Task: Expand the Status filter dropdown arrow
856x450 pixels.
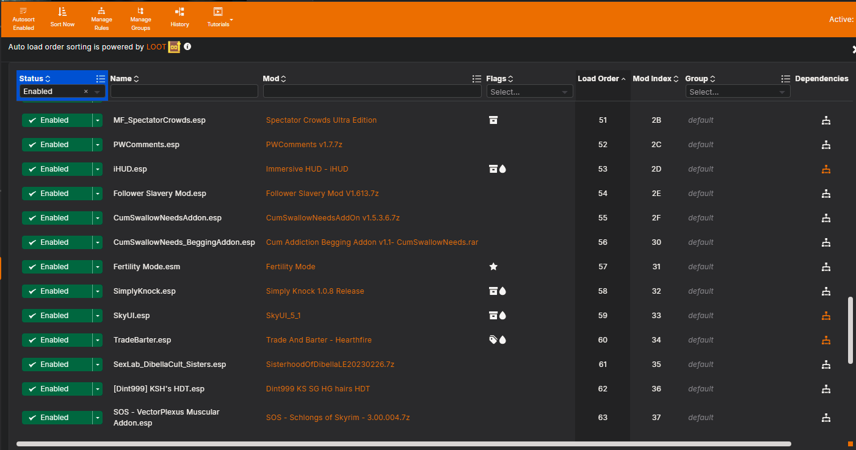Action: tap(97, 92)
